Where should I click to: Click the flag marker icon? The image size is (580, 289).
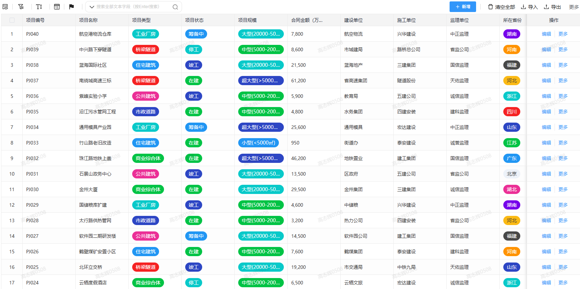pos(71,7)
